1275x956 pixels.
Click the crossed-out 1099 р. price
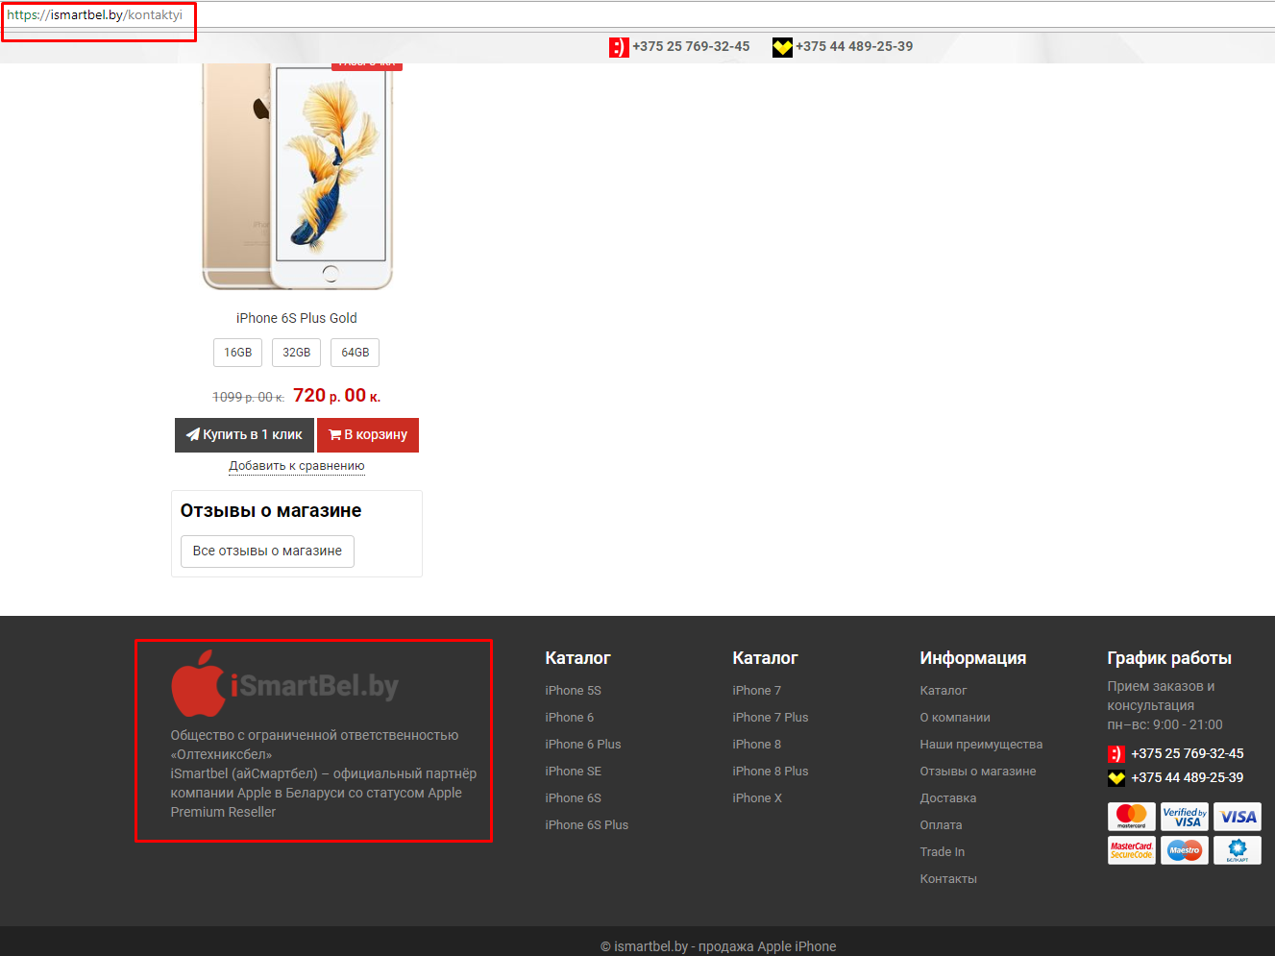248,397
